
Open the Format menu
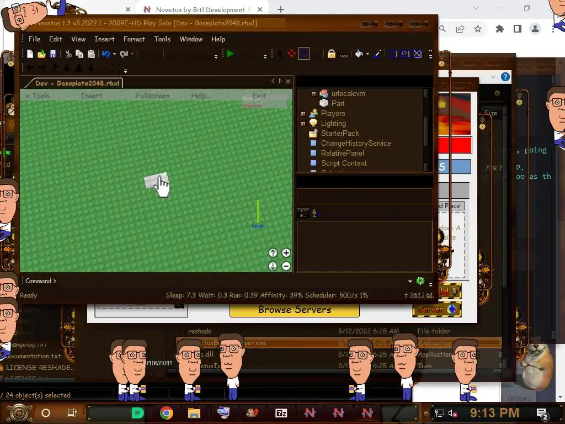134,39
